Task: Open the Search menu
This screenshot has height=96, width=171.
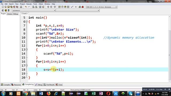Action: click(x=11, y=4)
